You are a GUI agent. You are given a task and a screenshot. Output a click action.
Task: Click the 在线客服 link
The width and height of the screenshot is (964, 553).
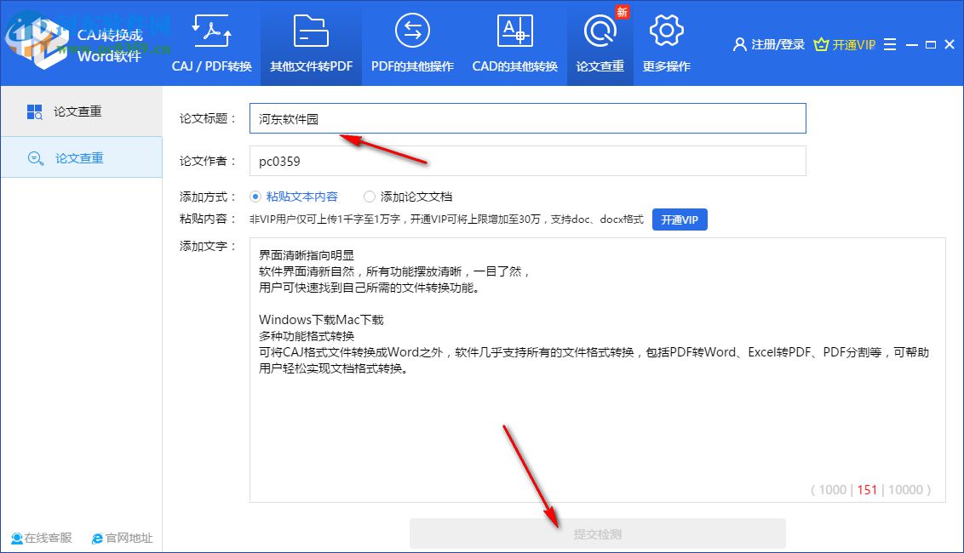click(x=48, y=539)
